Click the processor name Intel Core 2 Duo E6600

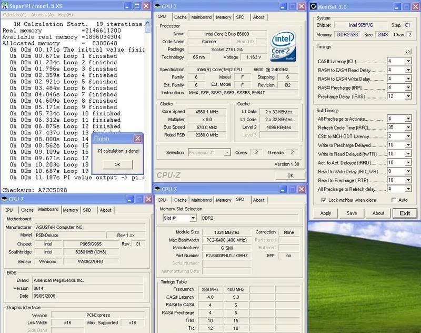pos(227,34)
